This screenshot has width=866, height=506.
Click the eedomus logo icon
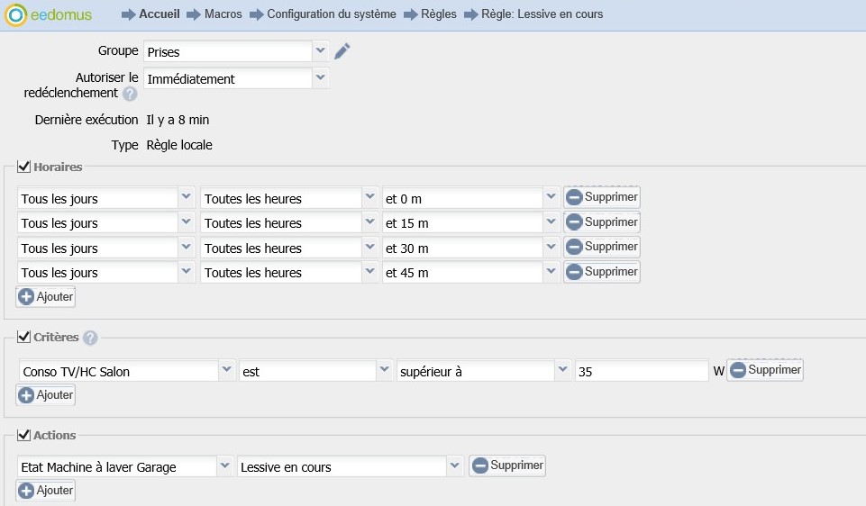[14, 14]
